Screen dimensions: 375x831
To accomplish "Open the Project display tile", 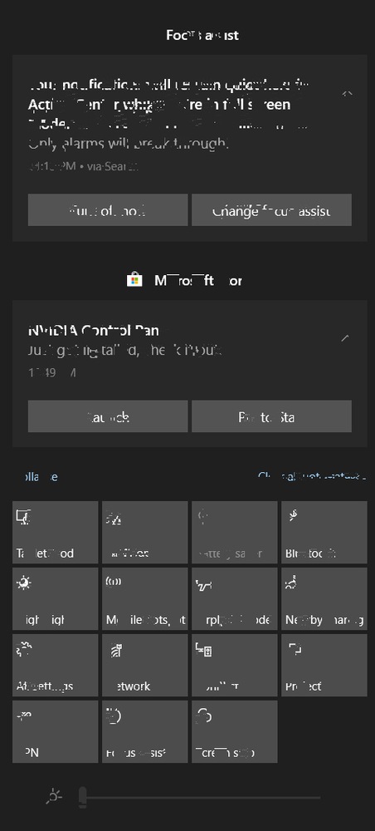I will [x=324, y=665].
